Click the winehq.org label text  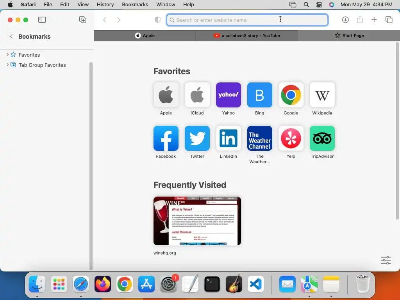point(165,253)
